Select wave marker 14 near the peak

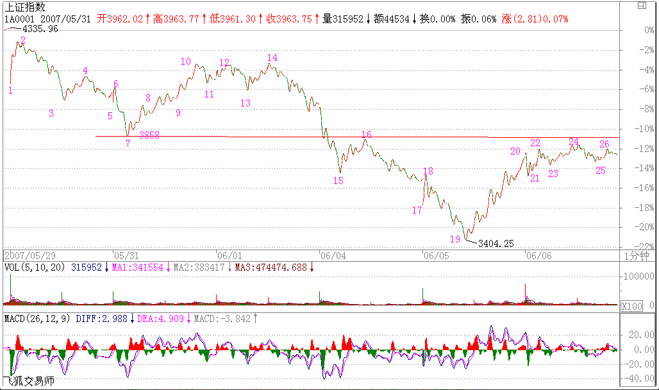coord(272,58)
